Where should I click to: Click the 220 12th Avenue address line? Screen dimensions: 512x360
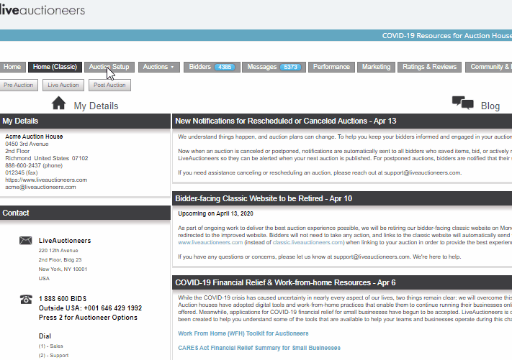(58, 251)
